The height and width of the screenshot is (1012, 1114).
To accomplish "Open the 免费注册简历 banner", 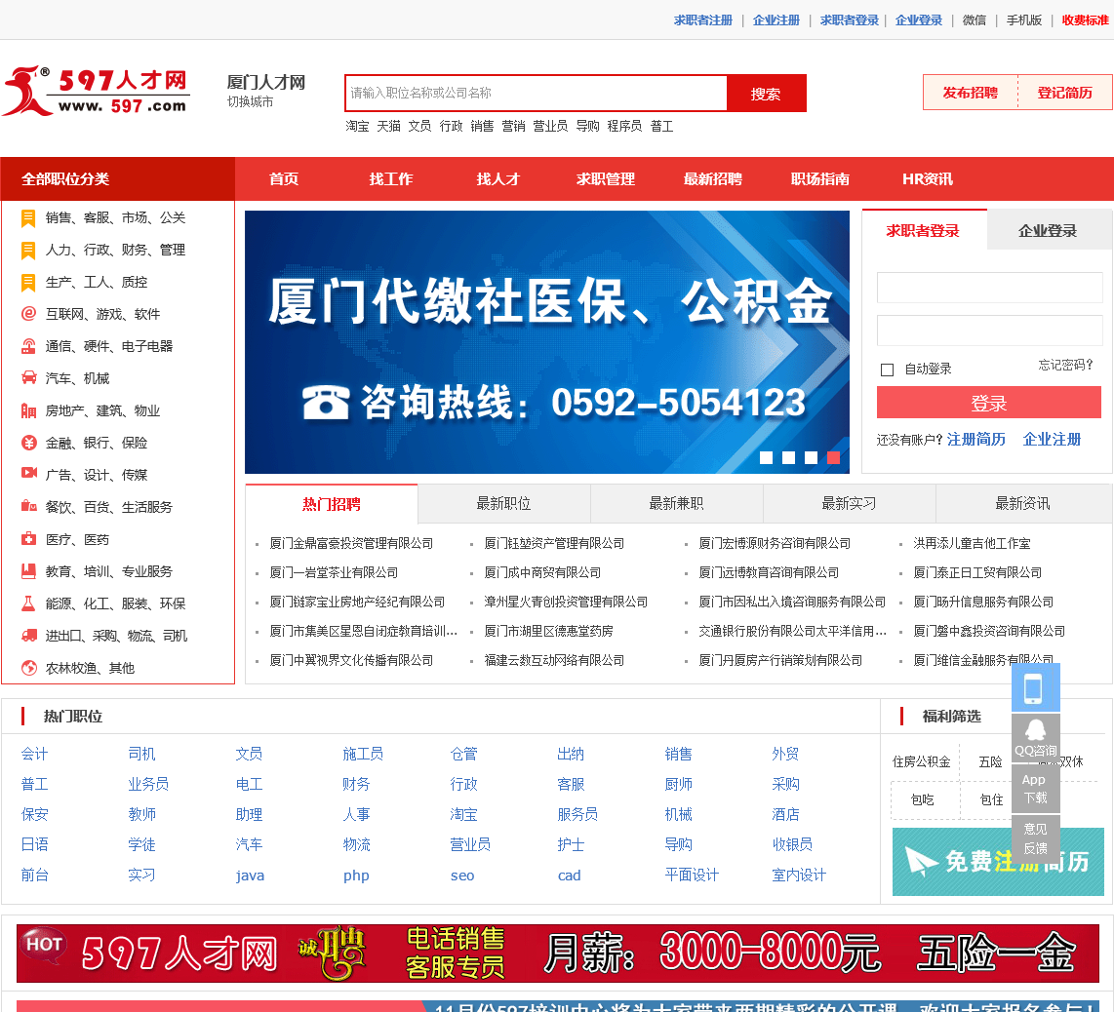I will pos(998,862).
